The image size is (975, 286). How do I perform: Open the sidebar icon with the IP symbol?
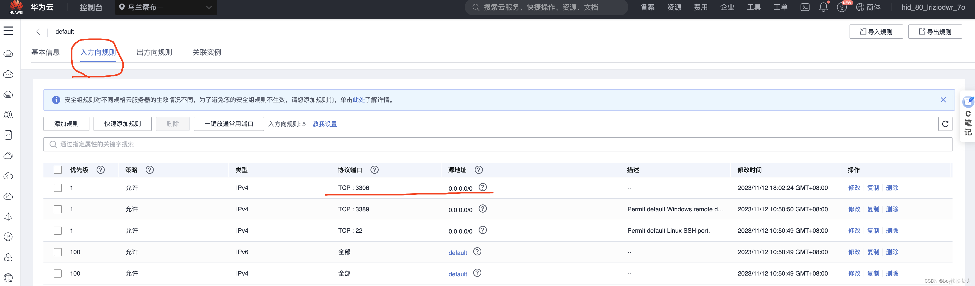8,237
